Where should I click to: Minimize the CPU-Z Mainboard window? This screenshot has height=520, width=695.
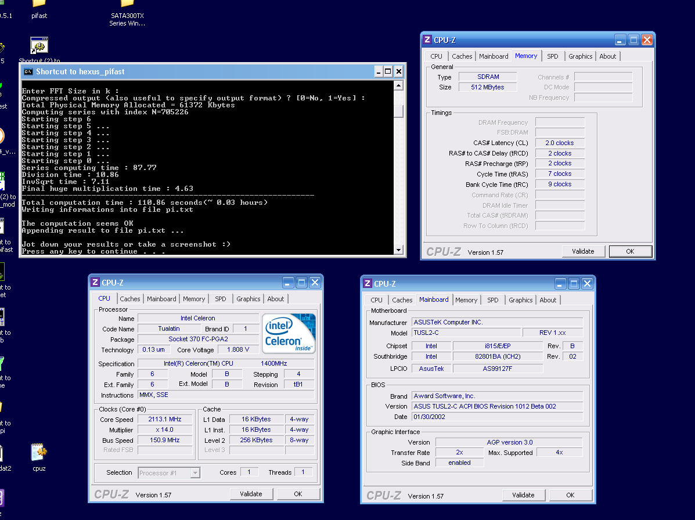click(560, 283)
